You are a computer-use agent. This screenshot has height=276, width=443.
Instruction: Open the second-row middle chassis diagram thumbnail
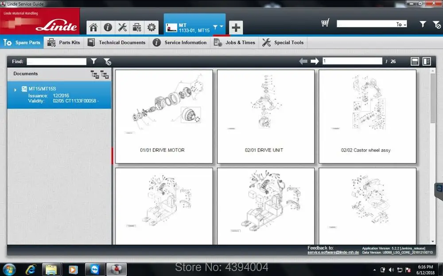(265, 206)
